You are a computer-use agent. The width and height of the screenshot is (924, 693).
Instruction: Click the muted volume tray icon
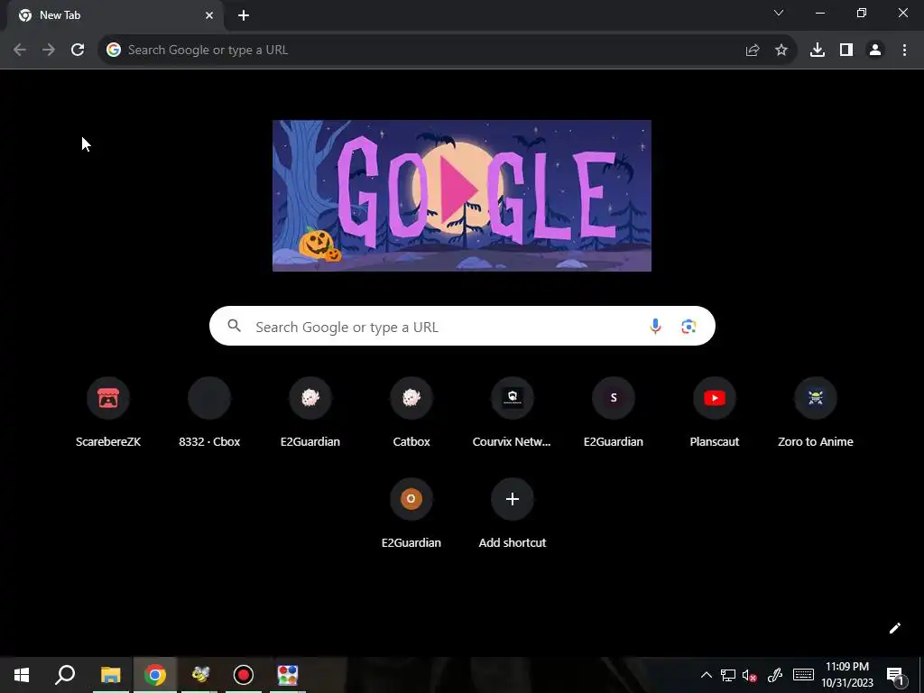coord(750,675)
